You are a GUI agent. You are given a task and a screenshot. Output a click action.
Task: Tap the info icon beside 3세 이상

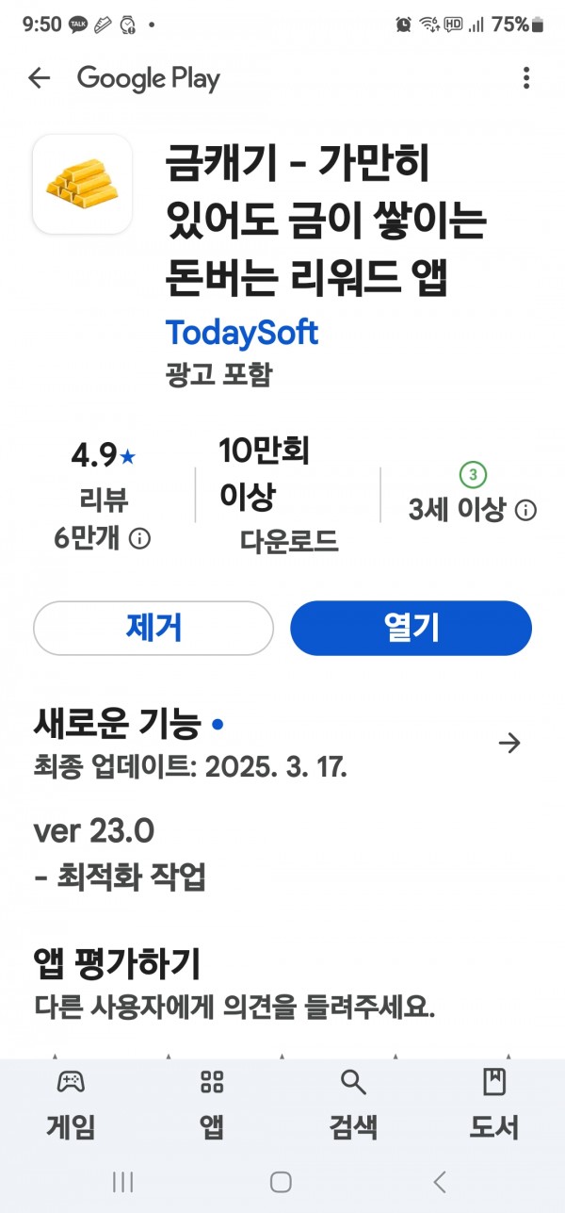coord(526,511)
